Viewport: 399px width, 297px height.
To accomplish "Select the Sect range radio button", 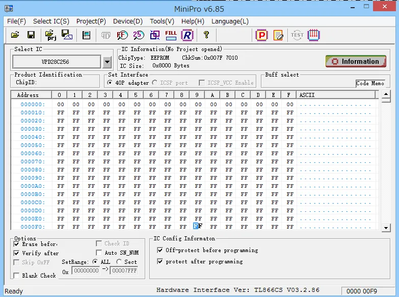I will coord(119,262).
